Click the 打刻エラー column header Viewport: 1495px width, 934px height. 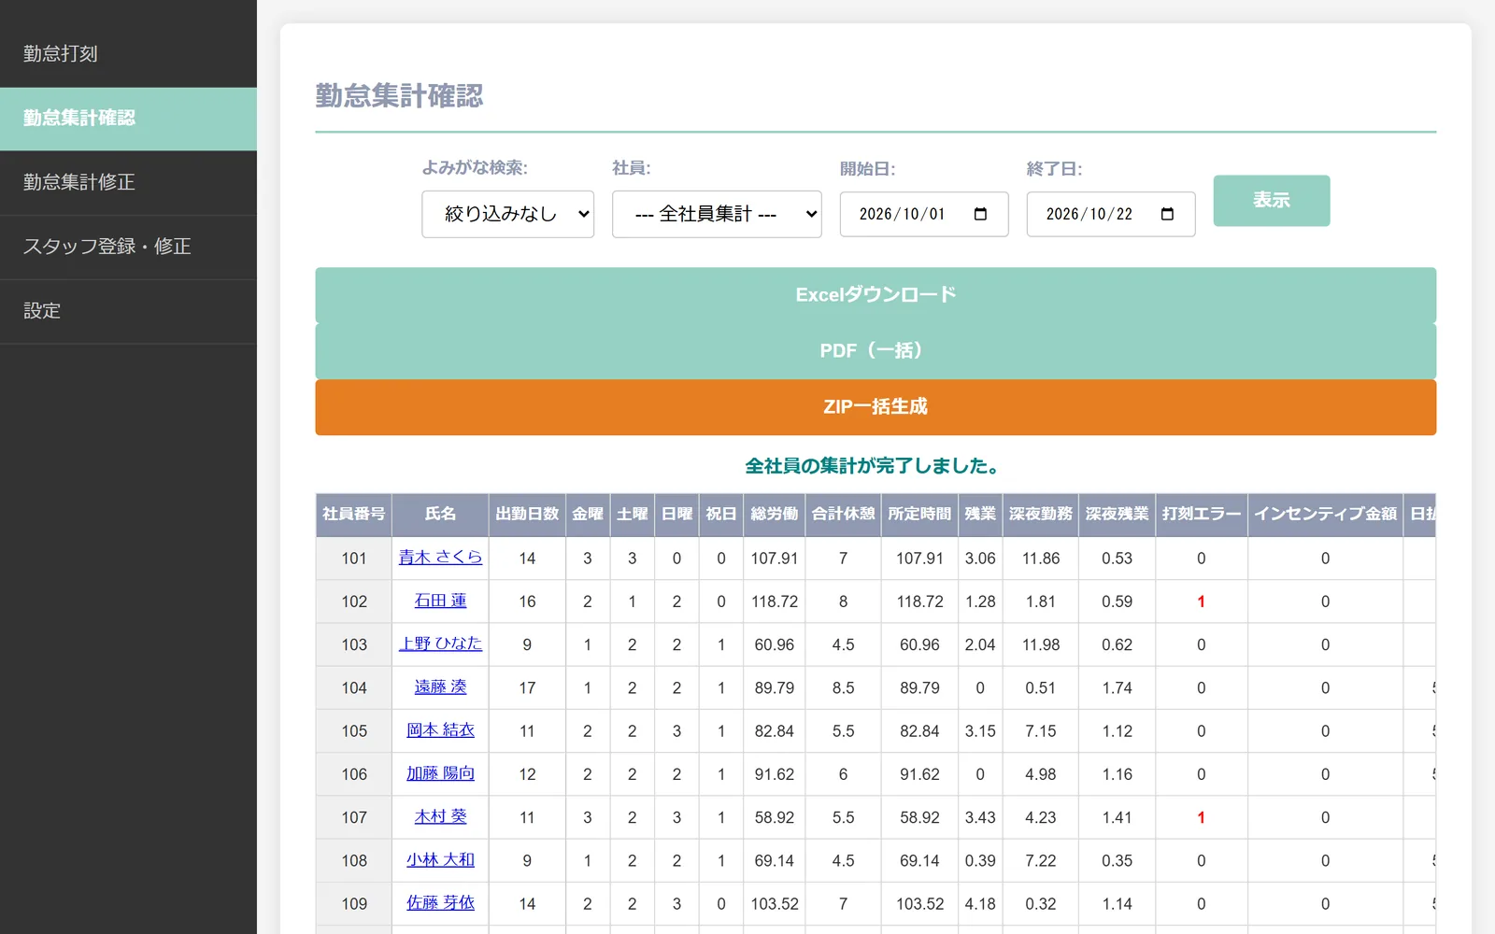[1202, 515]
